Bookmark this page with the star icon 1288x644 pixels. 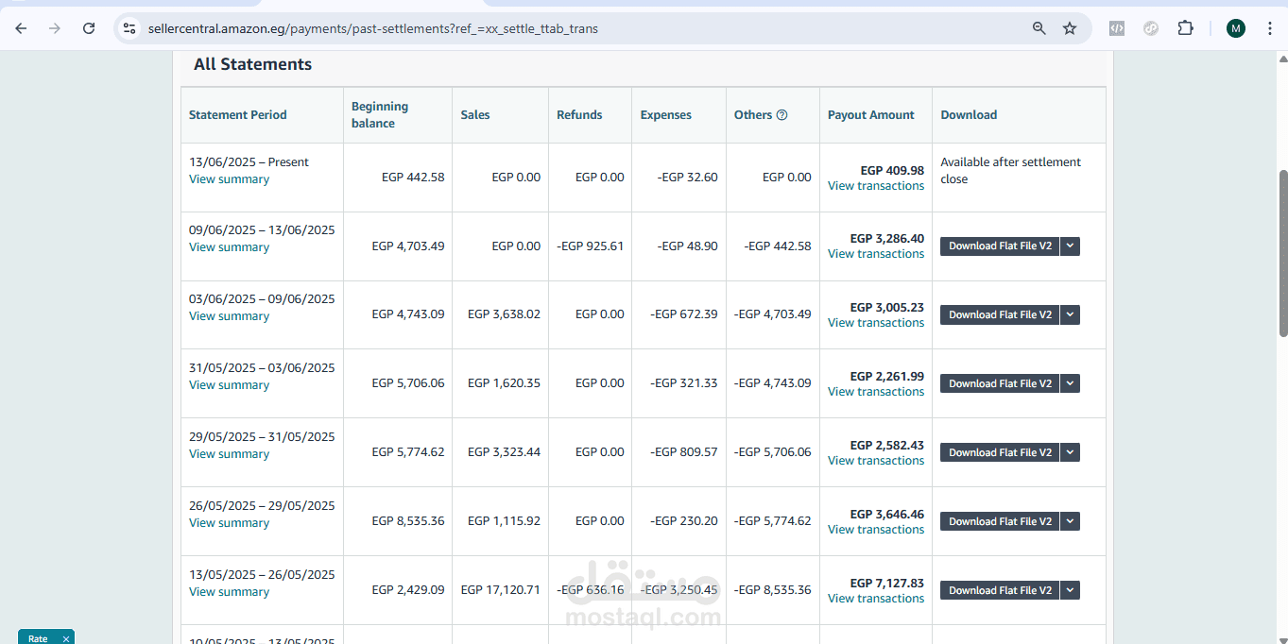click(1070, 28)
